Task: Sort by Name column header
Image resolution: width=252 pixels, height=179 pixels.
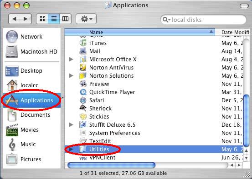Action: pos(139,32)
